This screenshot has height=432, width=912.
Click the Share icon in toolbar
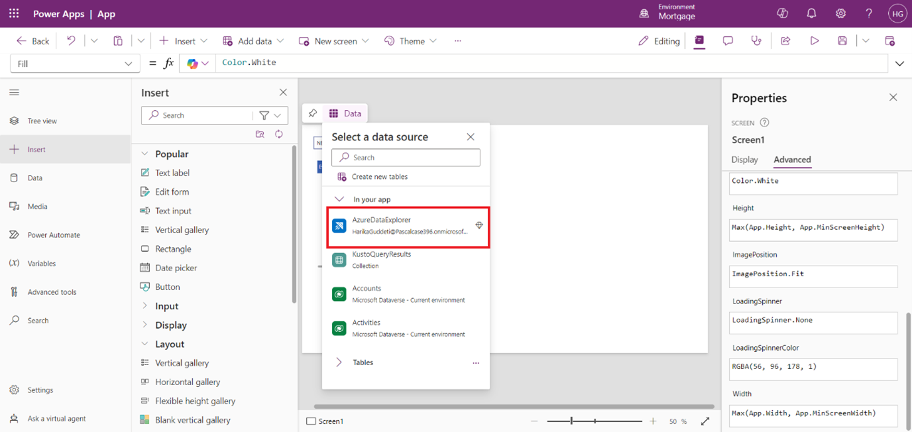[x=785, y=41]
